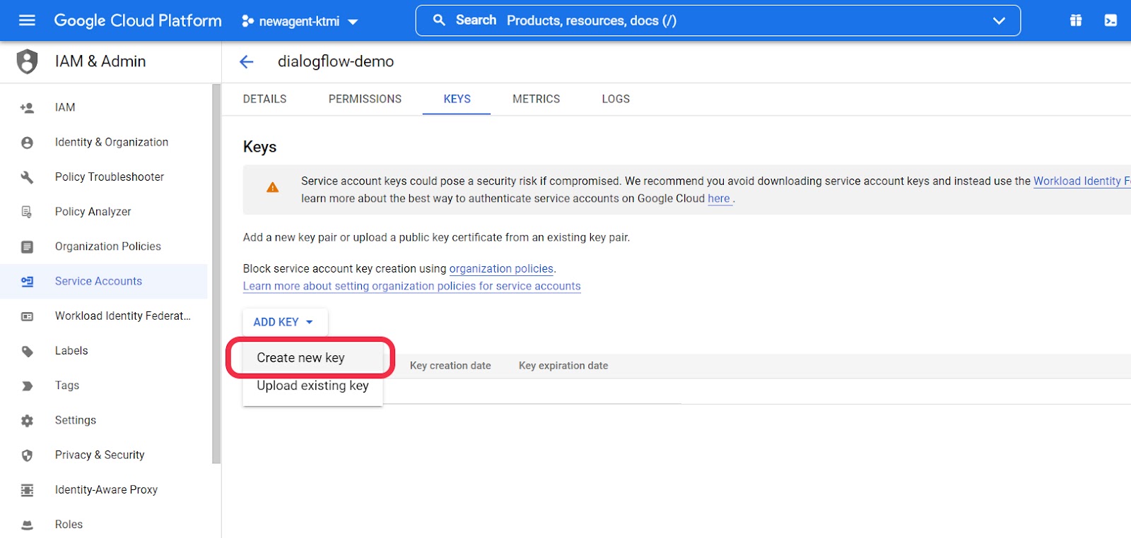Click the Identity-Aware Proxy icon
Viewport: 1131px width, 538px height.
click(x=27, y=490)
